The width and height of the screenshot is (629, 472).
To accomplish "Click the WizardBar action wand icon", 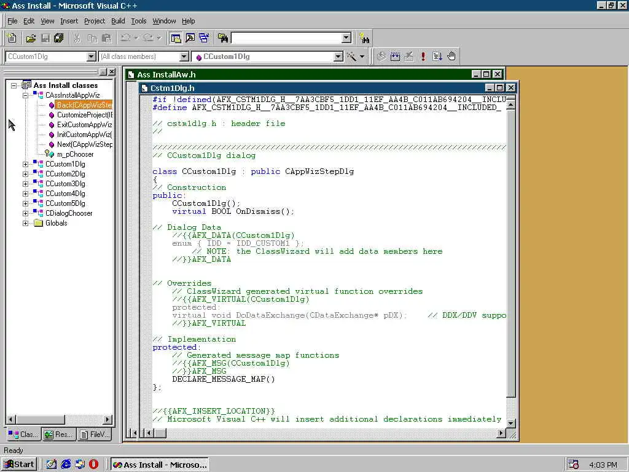I will point(351,57).
